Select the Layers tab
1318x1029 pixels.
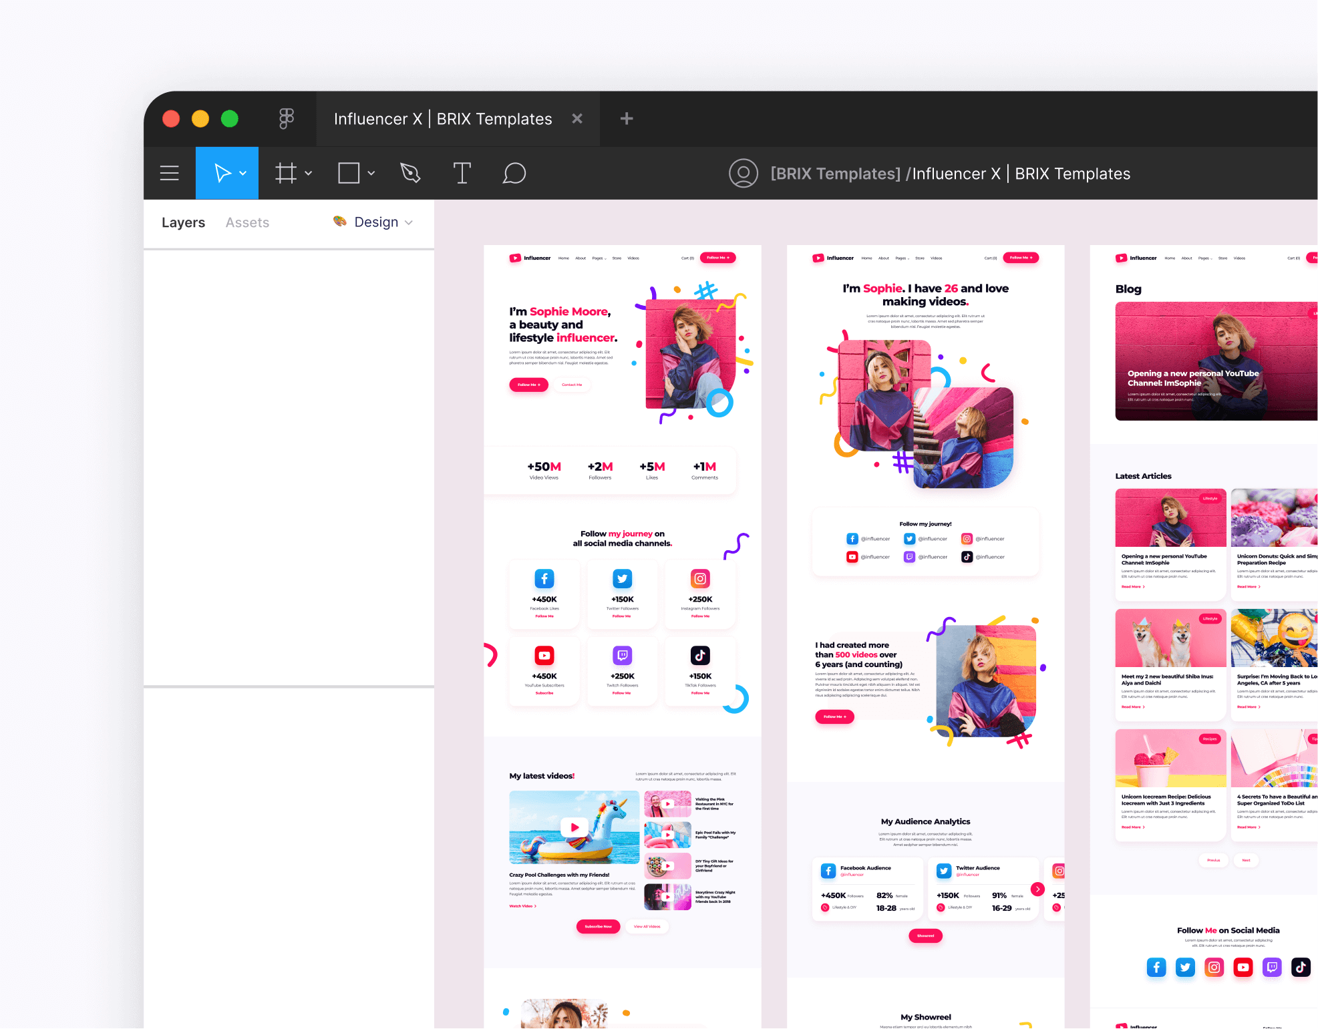point(183,222)
